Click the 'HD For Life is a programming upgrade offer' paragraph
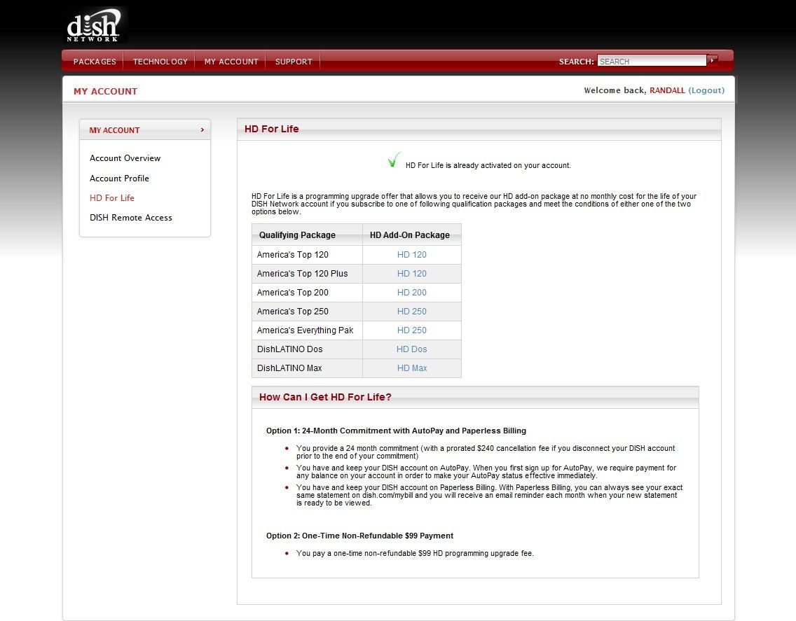The image size is (796, 621). 474,204
